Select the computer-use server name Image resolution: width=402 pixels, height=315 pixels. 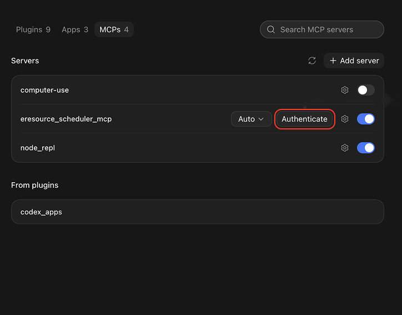pos(44,90)
